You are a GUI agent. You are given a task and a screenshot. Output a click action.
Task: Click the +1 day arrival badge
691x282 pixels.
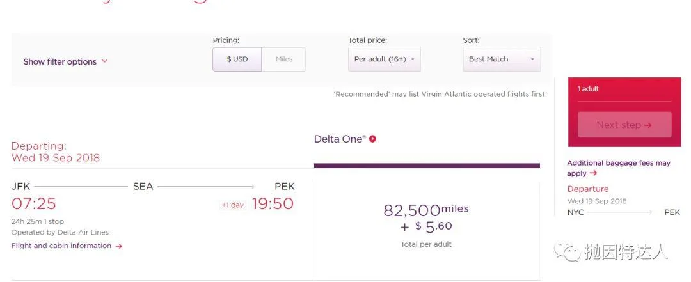pyautogui.click(x=232, y=205)
